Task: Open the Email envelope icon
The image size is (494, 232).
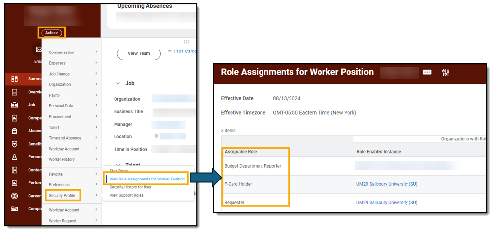Action: click(39, 50)
